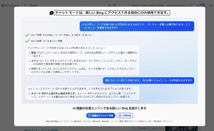Open the プライバシー link
This screenshot has width=214, height=131.
168,121
